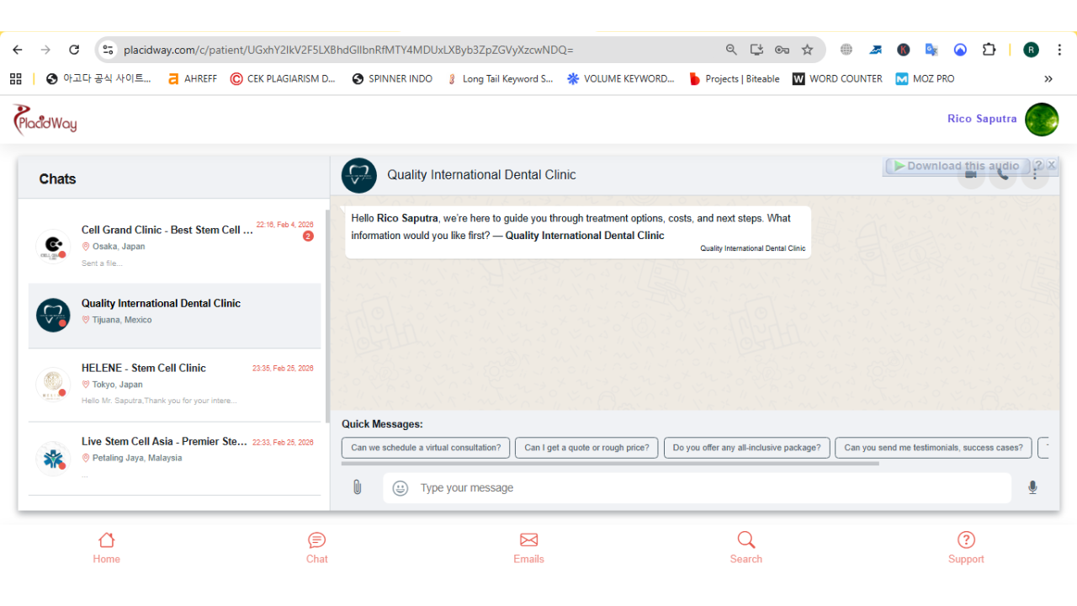Record a voice note with the microphone icon
Image resolution: width=1077 pixels, height=606 pixels.
1032,486
